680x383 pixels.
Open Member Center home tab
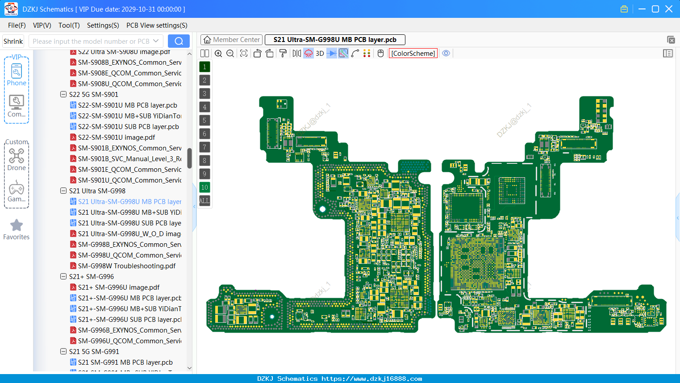[232, 40]
